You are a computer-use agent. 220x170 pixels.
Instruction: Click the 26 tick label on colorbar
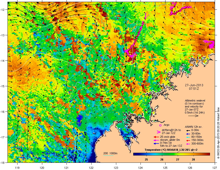pos(162,159)
